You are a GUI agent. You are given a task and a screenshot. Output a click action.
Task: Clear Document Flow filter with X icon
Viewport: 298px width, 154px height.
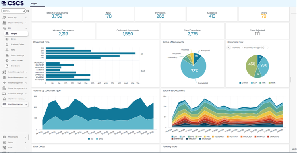228,48
